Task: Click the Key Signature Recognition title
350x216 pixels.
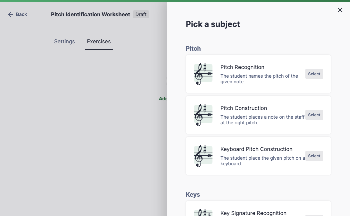Action: 253,213
